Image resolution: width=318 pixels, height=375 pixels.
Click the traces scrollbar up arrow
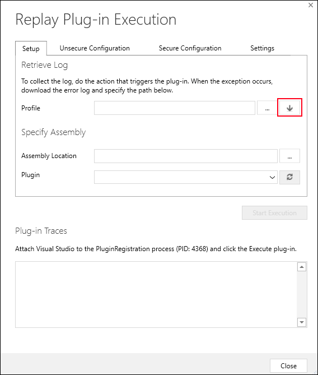pos(302,267)
